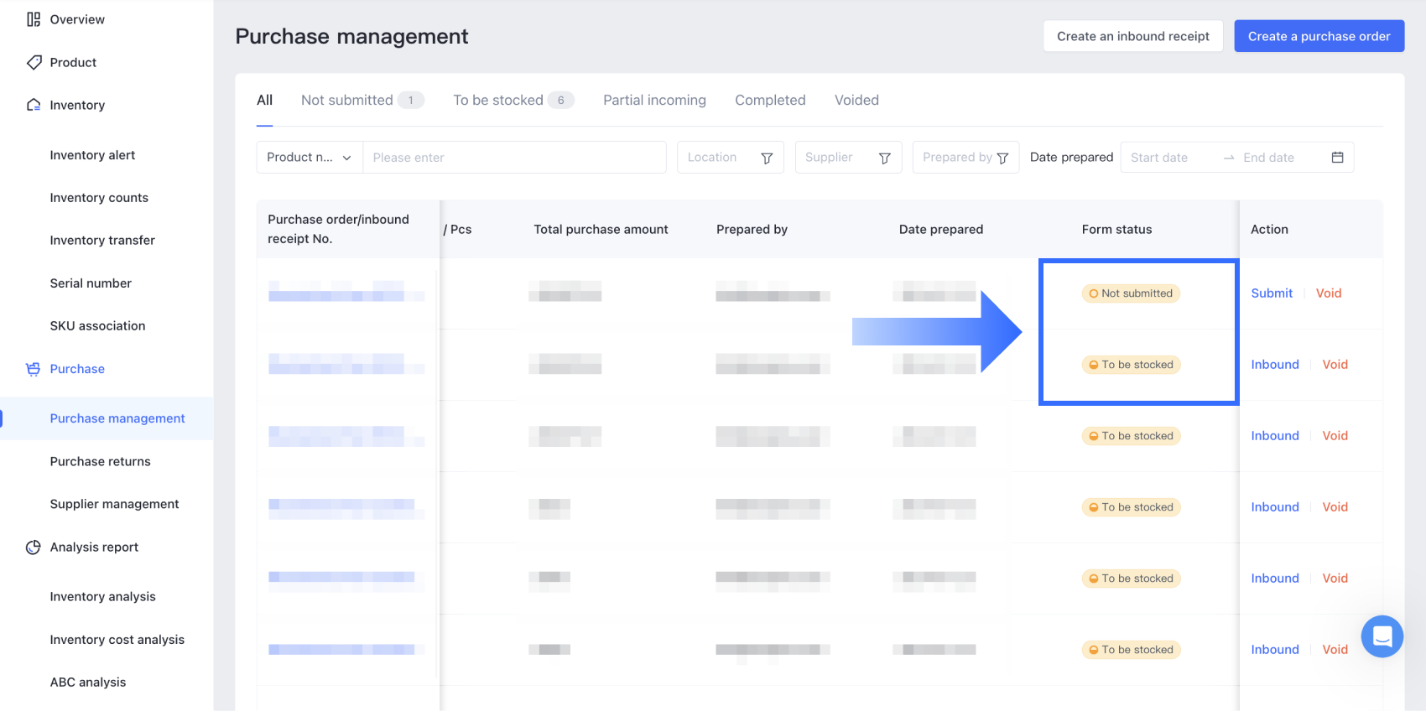Click the calendar icon in date range
Image resolution: width=1426 pixels, height=711 pixels.
(1337, 158)
